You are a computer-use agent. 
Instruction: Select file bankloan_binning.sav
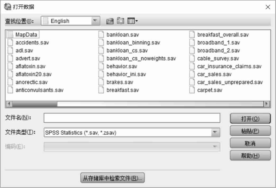click(x=129, y=43)
